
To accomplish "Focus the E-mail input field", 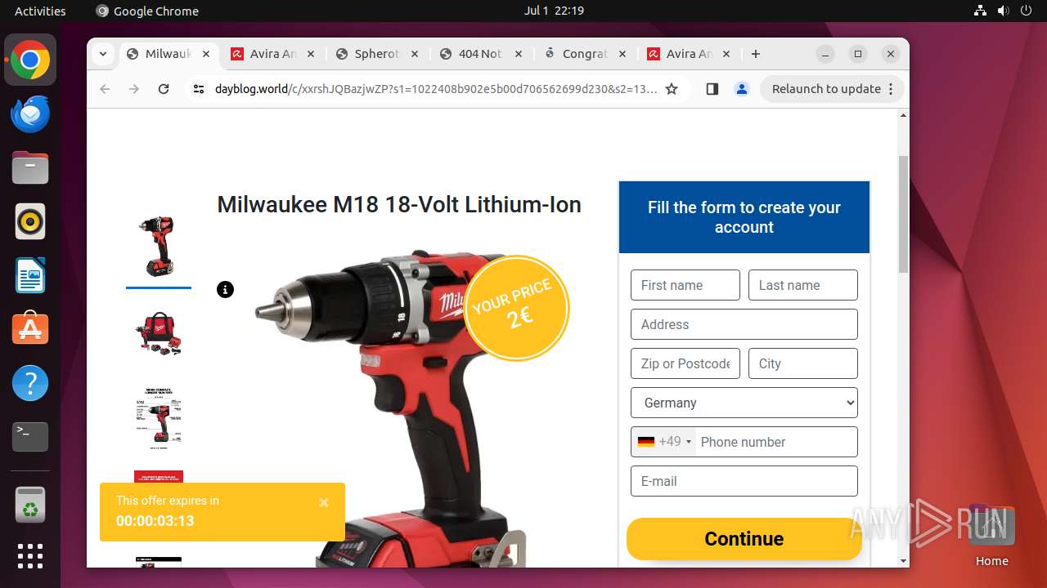I will [744, 481].
